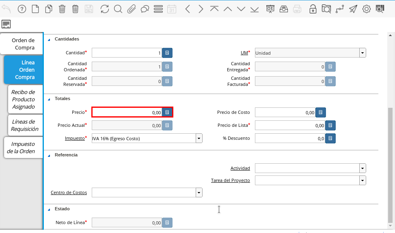Screen dimensions: 395x233
Task: Open the Centro de Costos dropdown
Action: (x=199, y=192)
